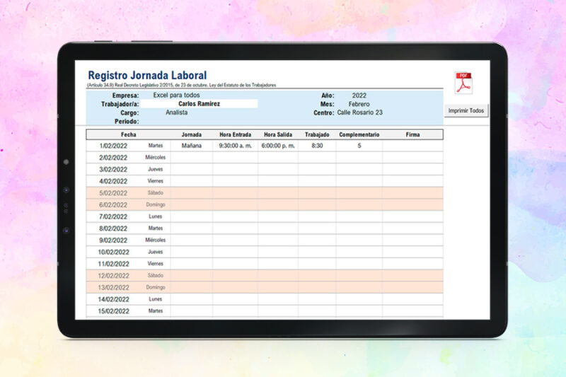This screenshot has height=377, width=566.
Task: Click the Trabajado column header
Action: pos(317,134)
